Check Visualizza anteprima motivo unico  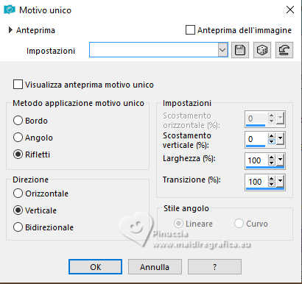[x=18, y=85]
